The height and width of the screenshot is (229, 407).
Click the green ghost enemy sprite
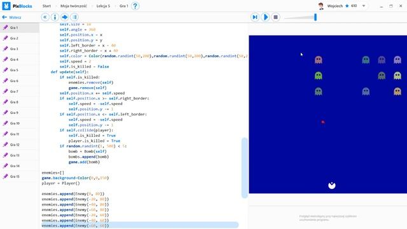tap(318, 76)
